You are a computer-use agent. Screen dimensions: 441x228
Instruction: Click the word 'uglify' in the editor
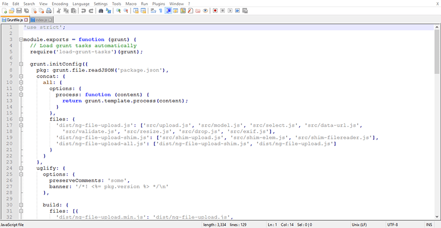click(x=47, y=168)
